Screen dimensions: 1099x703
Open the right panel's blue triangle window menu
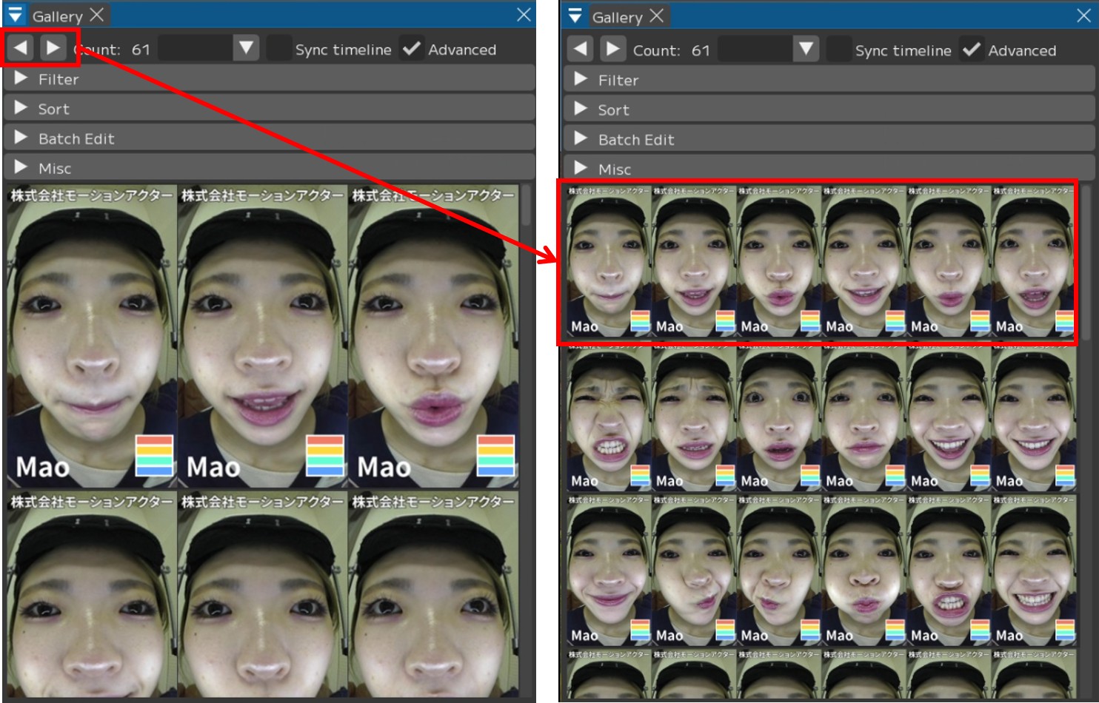click(575, 16)
